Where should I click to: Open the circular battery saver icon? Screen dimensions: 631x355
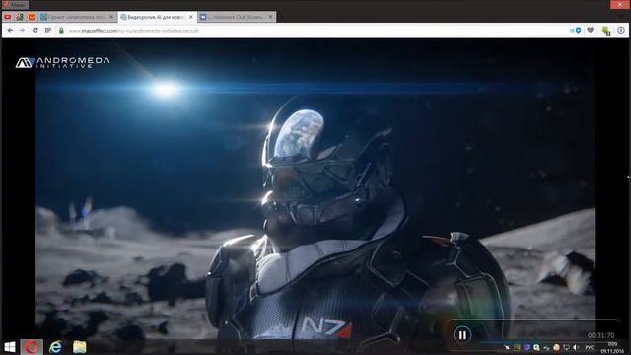point(621,31)
